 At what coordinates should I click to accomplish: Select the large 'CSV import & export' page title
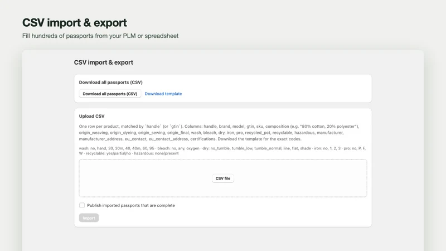75,22
